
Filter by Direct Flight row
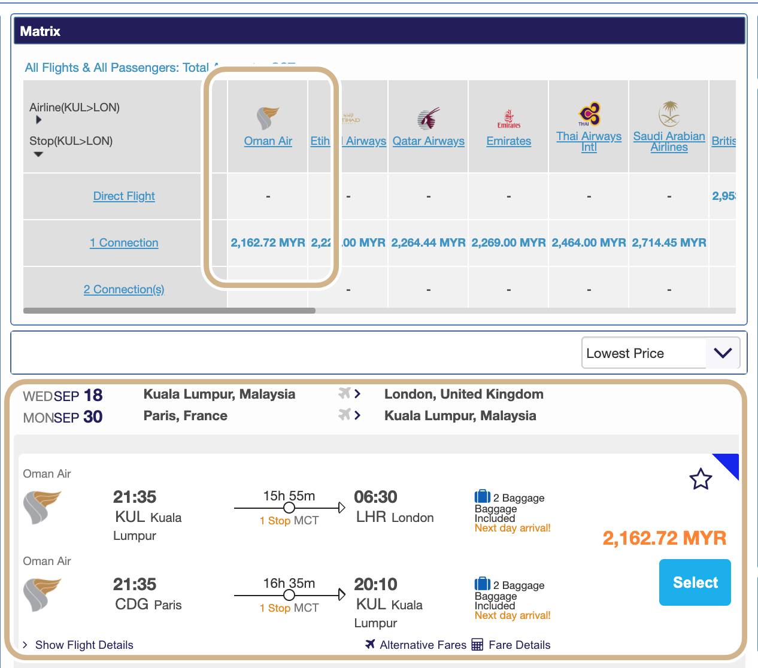[124, 196]
